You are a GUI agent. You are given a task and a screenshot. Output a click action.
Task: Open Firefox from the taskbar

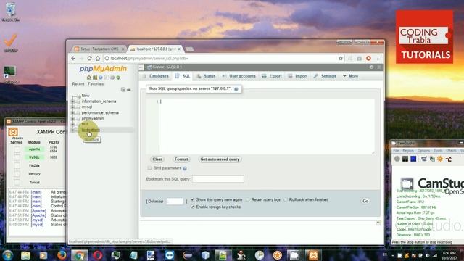[x=62, y=255]
